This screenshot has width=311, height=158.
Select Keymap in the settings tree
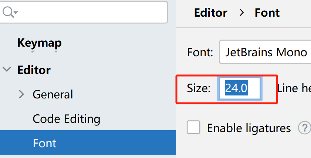(39, 43)
